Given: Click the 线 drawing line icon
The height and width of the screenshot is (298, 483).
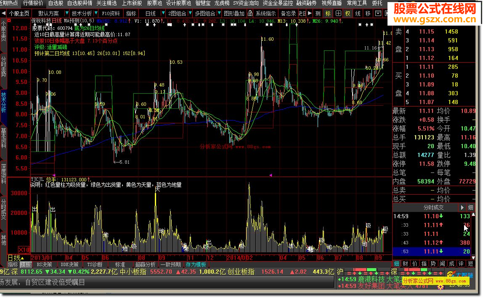Looking at the screenshot, I should click(x=358, y=13).
